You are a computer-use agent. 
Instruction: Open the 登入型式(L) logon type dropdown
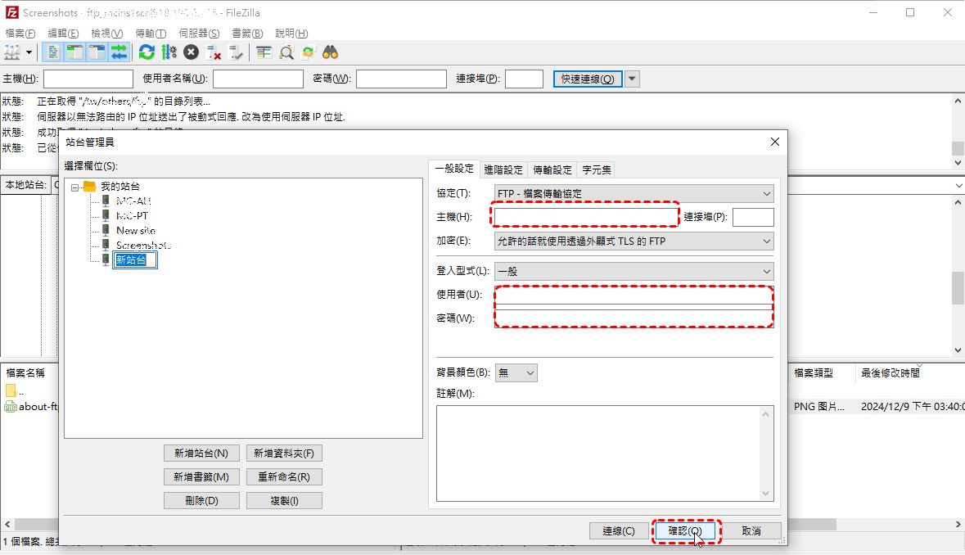tap(634, 271)
